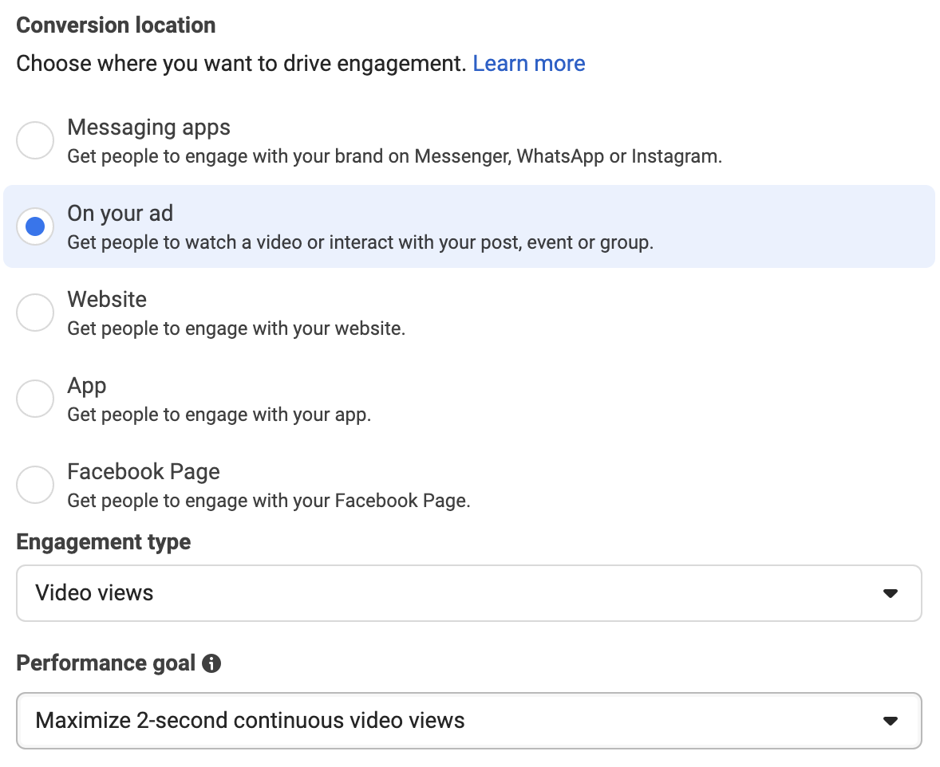Click the Messaging apps option title

[148, 128]
